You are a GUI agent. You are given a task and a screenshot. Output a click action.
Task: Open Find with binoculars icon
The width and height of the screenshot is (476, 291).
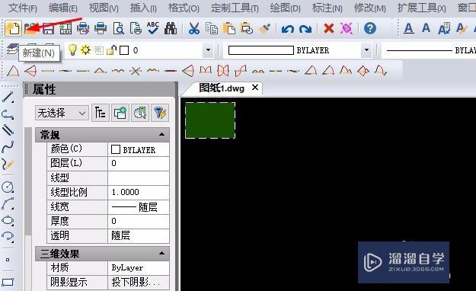pos(171,28)
